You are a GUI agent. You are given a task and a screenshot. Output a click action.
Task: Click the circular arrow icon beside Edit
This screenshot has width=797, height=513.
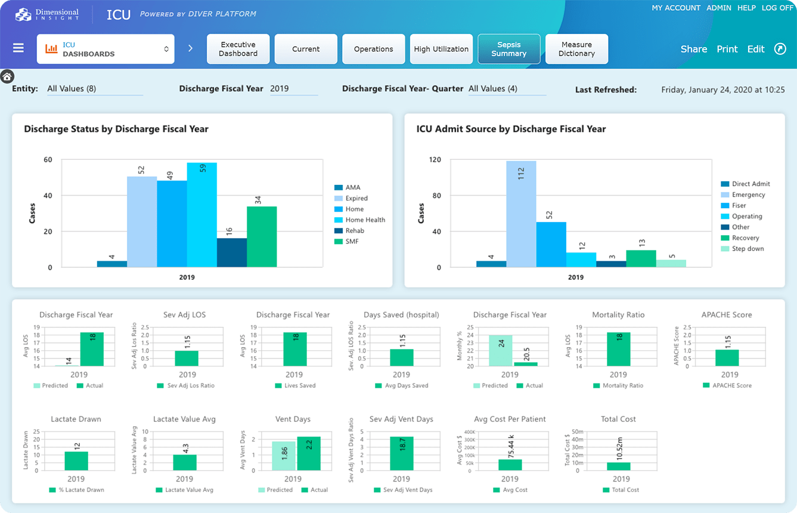[780, 49]
